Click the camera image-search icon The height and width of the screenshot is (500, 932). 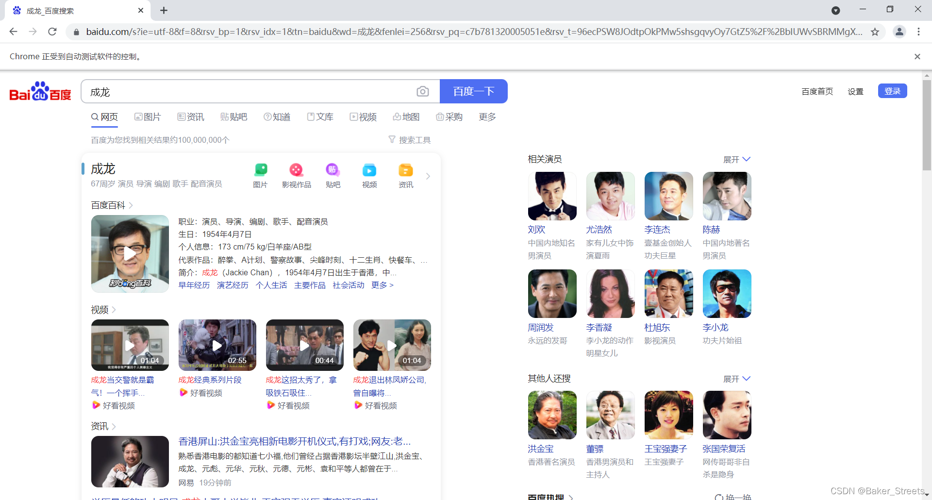point(423,91)
